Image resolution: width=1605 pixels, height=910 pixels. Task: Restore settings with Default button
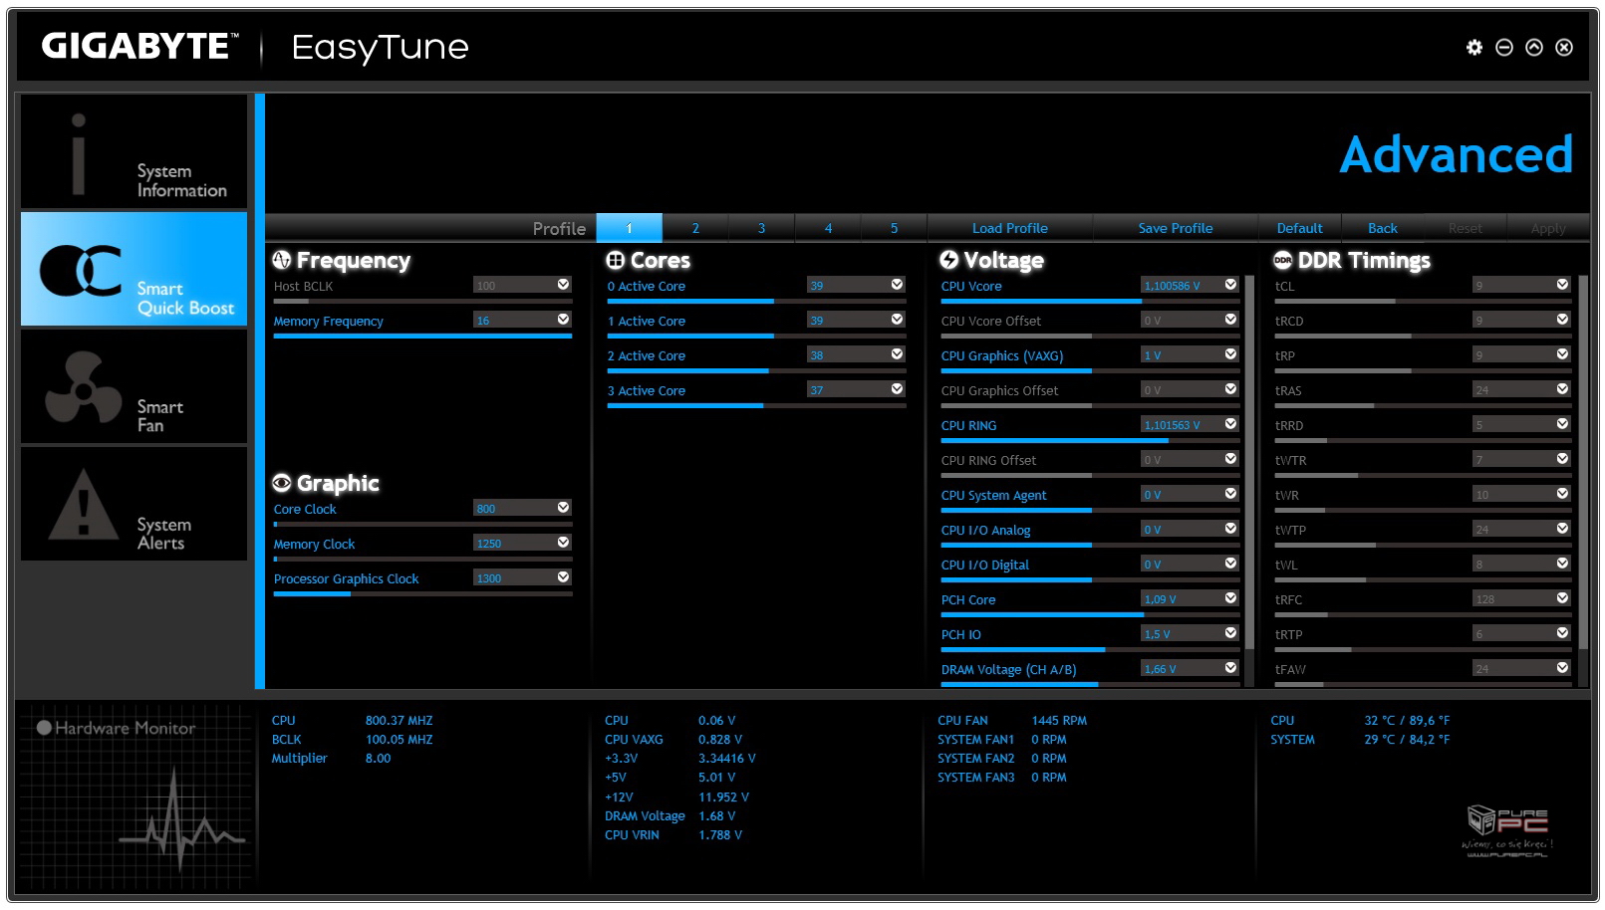(x=1300, y=228)
